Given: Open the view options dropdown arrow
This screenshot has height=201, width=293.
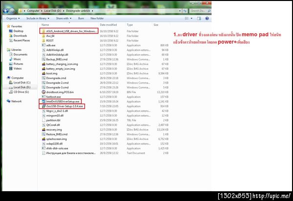Looking at the screenshot, I should point(191,18).
